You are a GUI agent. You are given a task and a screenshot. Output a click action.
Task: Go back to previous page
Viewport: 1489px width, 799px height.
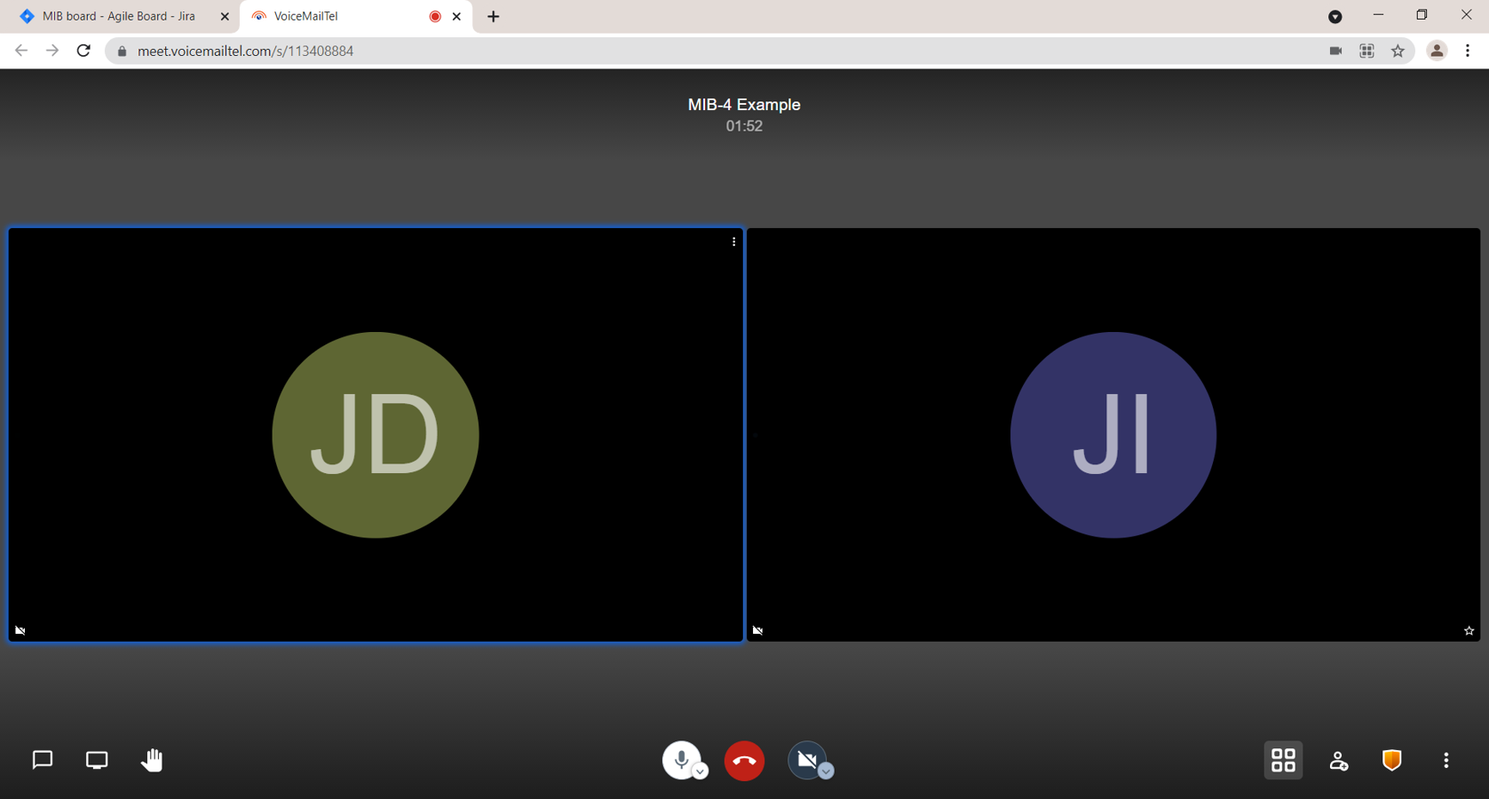coord(21,51)
